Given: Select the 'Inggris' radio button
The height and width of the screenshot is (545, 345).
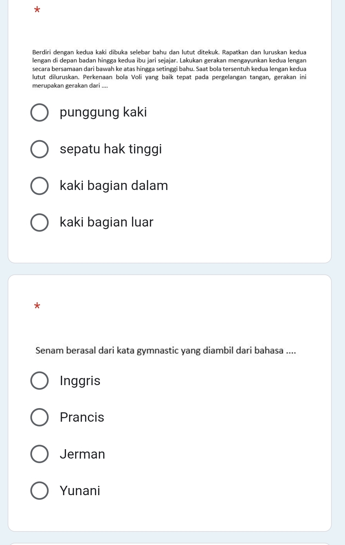Looking at the screenshot, I should tap(39, 381).
